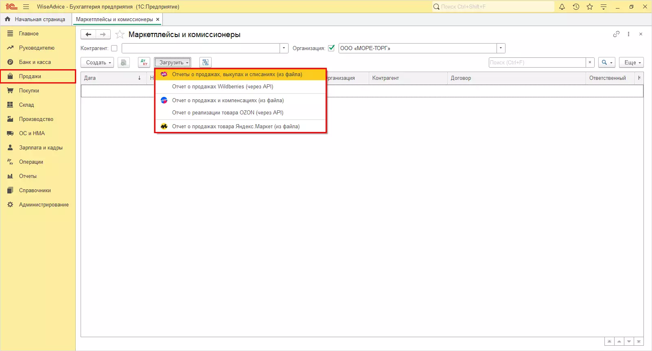This screenshot has height=351, width=652.
Task: Open the Справочники section
Action: (x=38, y=190)
